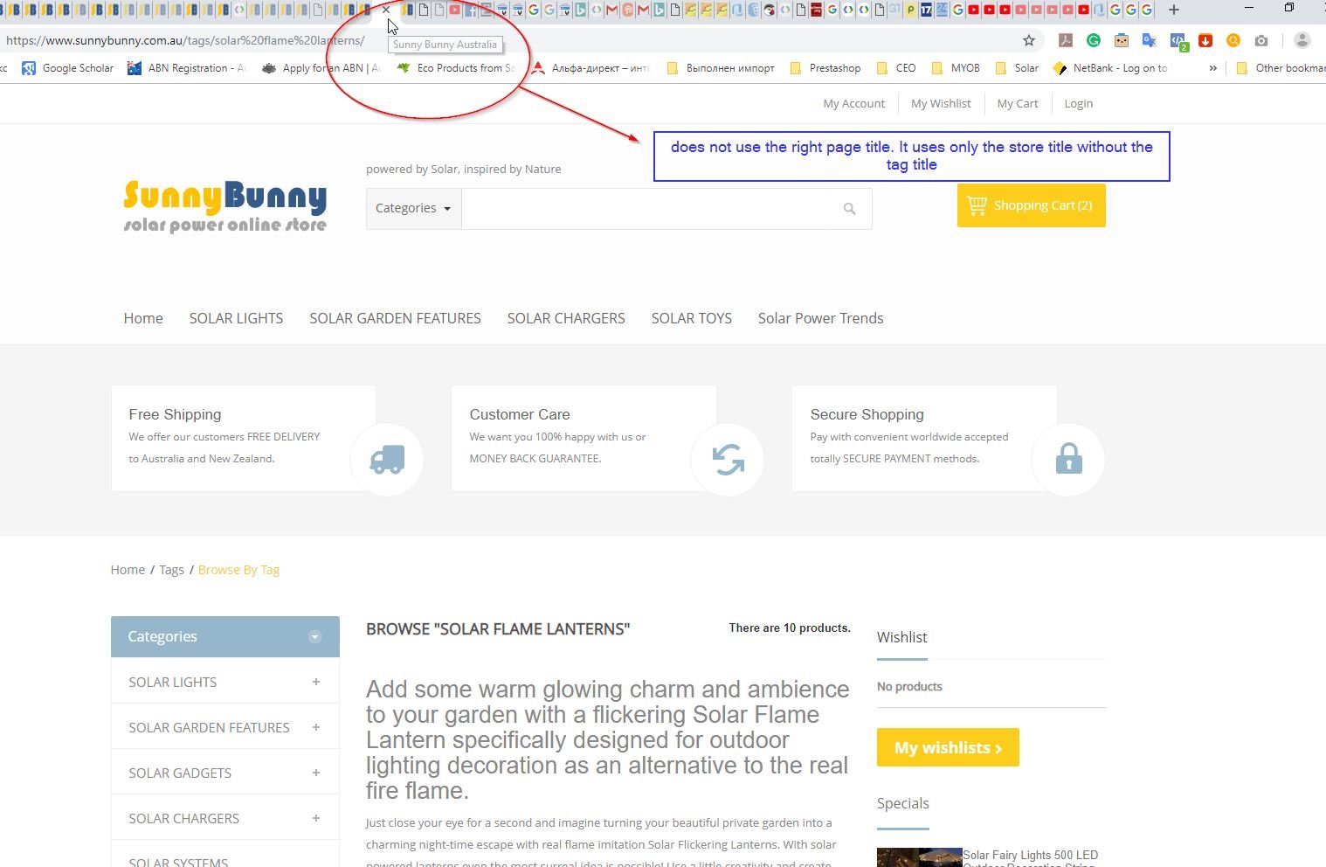Open the My Account link
The height and width of the screenshot is (867, 1326).
click(x=854, y=103)
